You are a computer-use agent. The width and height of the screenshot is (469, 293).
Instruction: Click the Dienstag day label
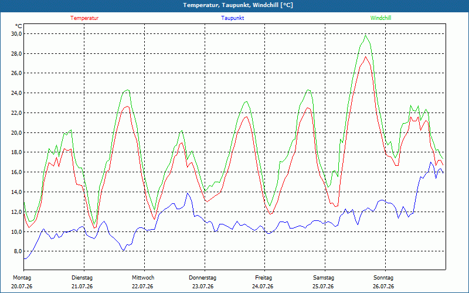82,278
